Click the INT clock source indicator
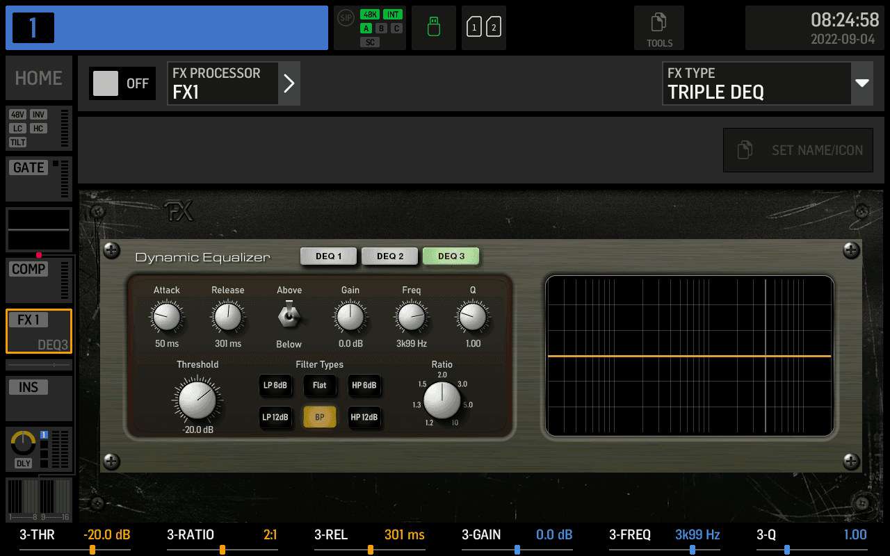This screenshot has width=890, height=556. (393, 15)
